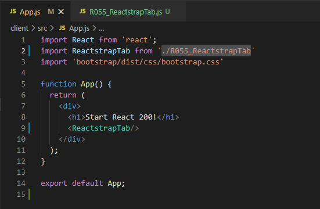Click the opening <div> tag on line 7
The height and width of the screenshot is (209, 320).
(x=70, y=106)
